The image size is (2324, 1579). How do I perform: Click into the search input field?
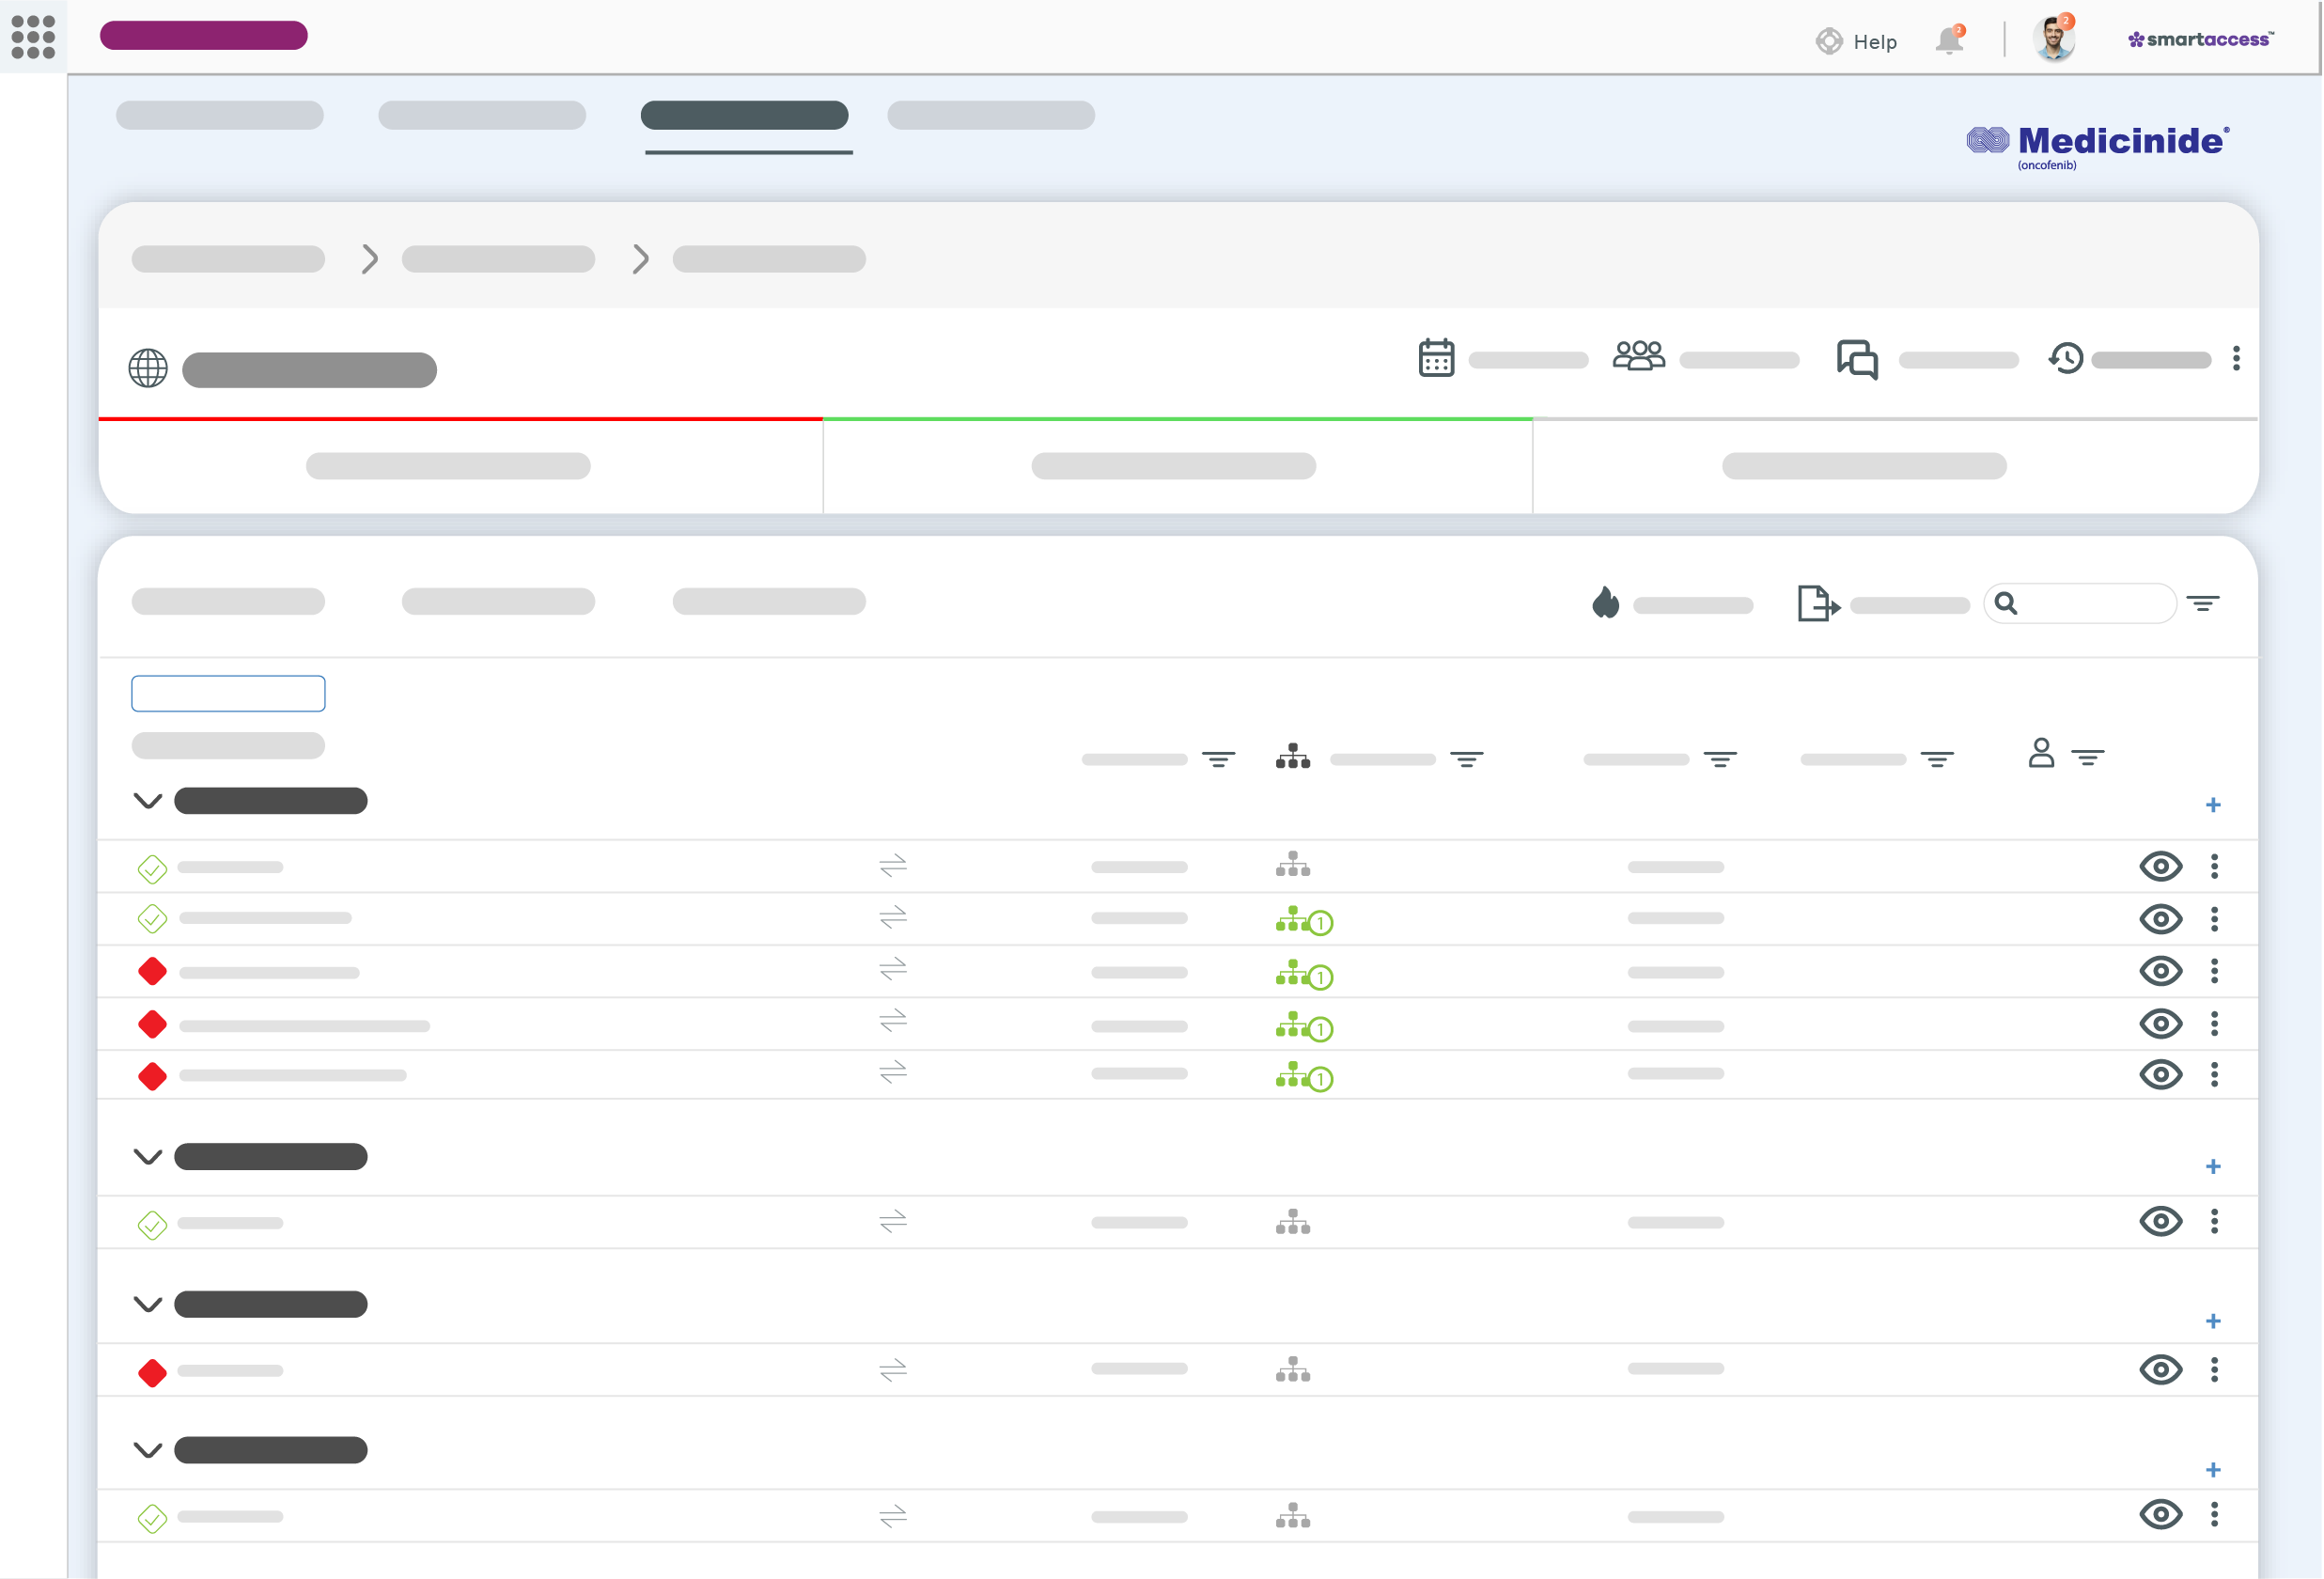[x=2088, y=604]
